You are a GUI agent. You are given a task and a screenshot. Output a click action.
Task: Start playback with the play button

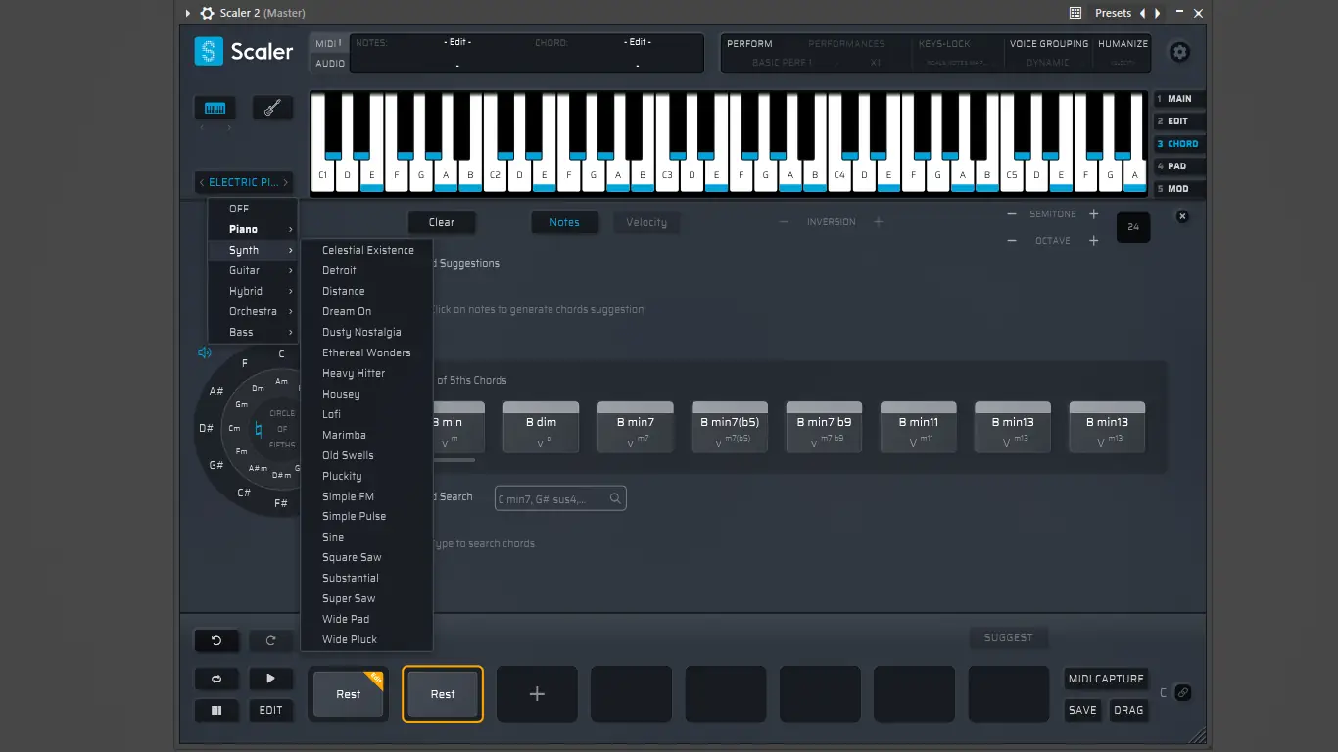(x=270, y=679)
